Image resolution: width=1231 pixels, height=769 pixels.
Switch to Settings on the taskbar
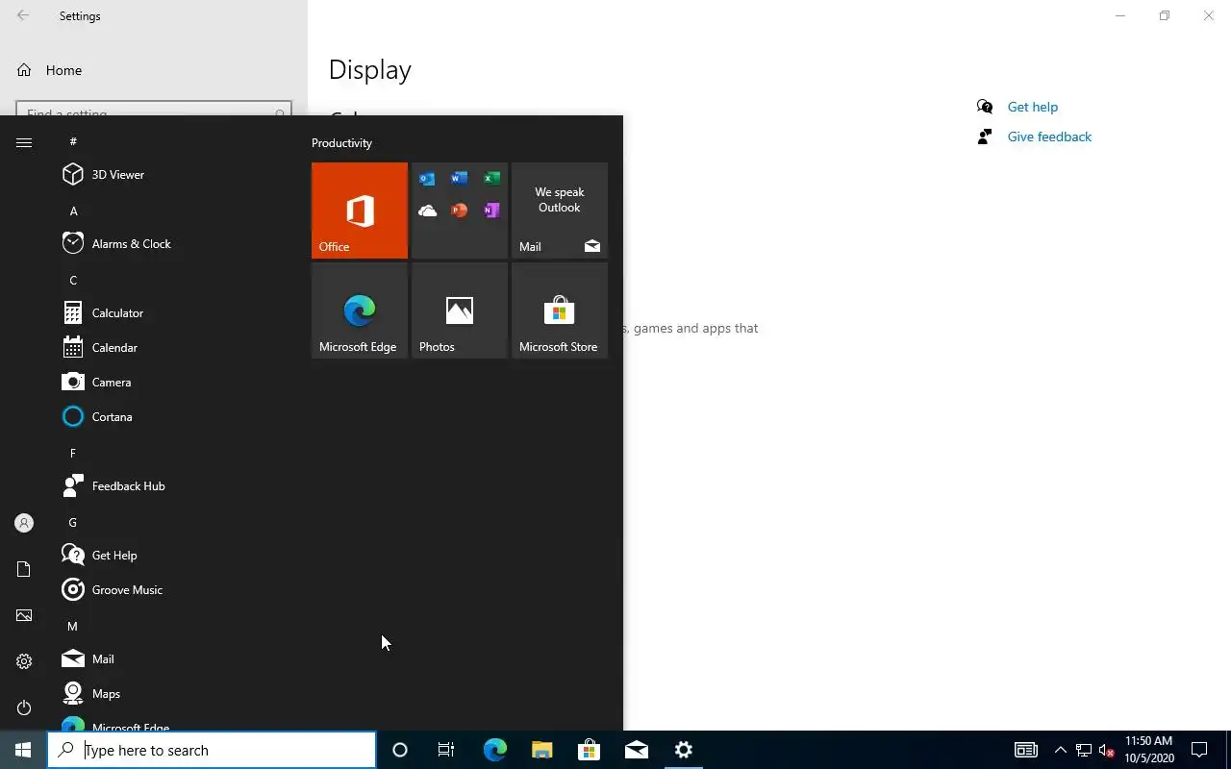tap(683, 750)
